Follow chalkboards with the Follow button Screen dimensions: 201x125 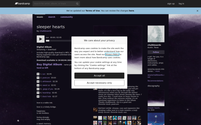tap(156, 52)
